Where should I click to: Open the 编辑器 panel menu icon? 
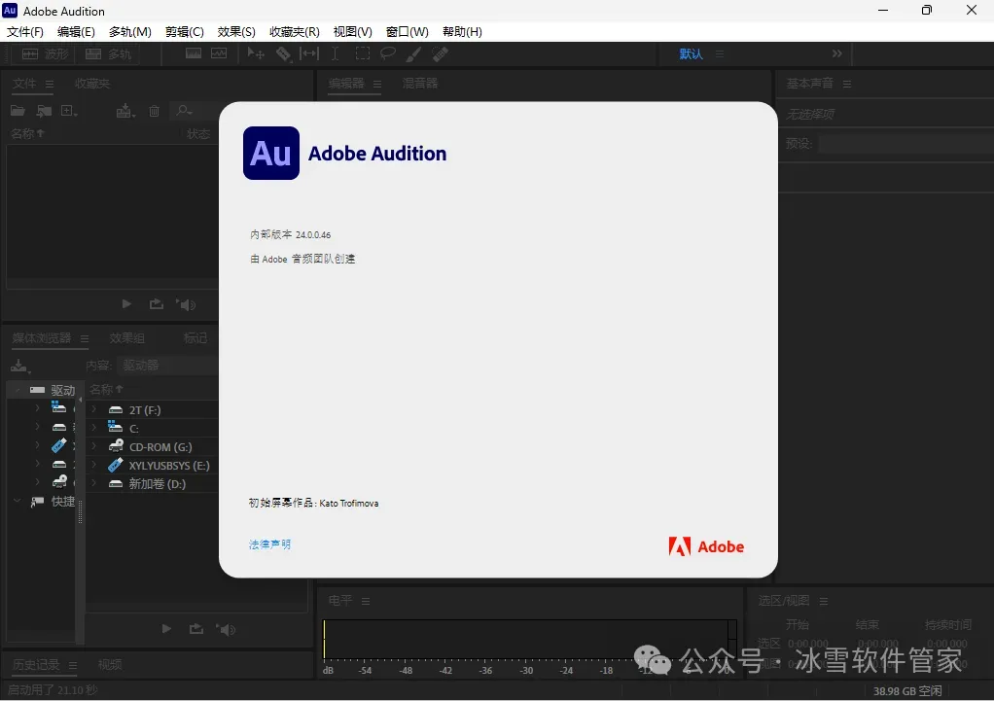(377, 84)
